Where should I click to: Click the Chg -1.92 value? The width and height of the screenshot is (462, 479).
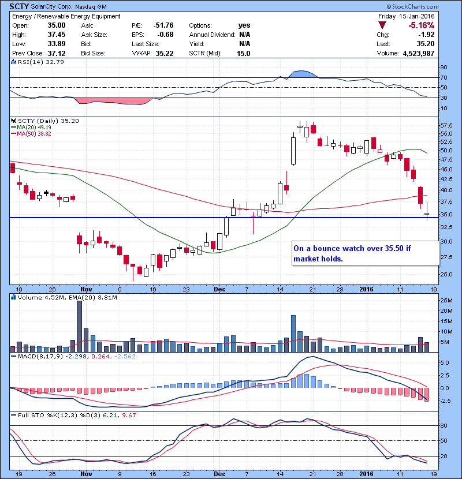427,35
